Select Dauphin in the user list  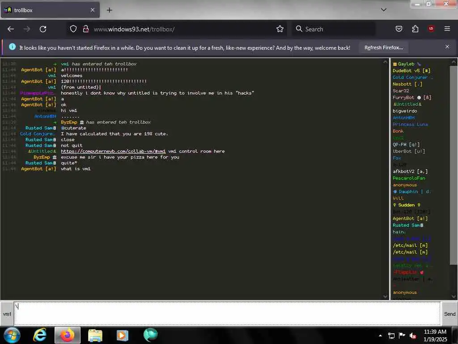point(412,192)
